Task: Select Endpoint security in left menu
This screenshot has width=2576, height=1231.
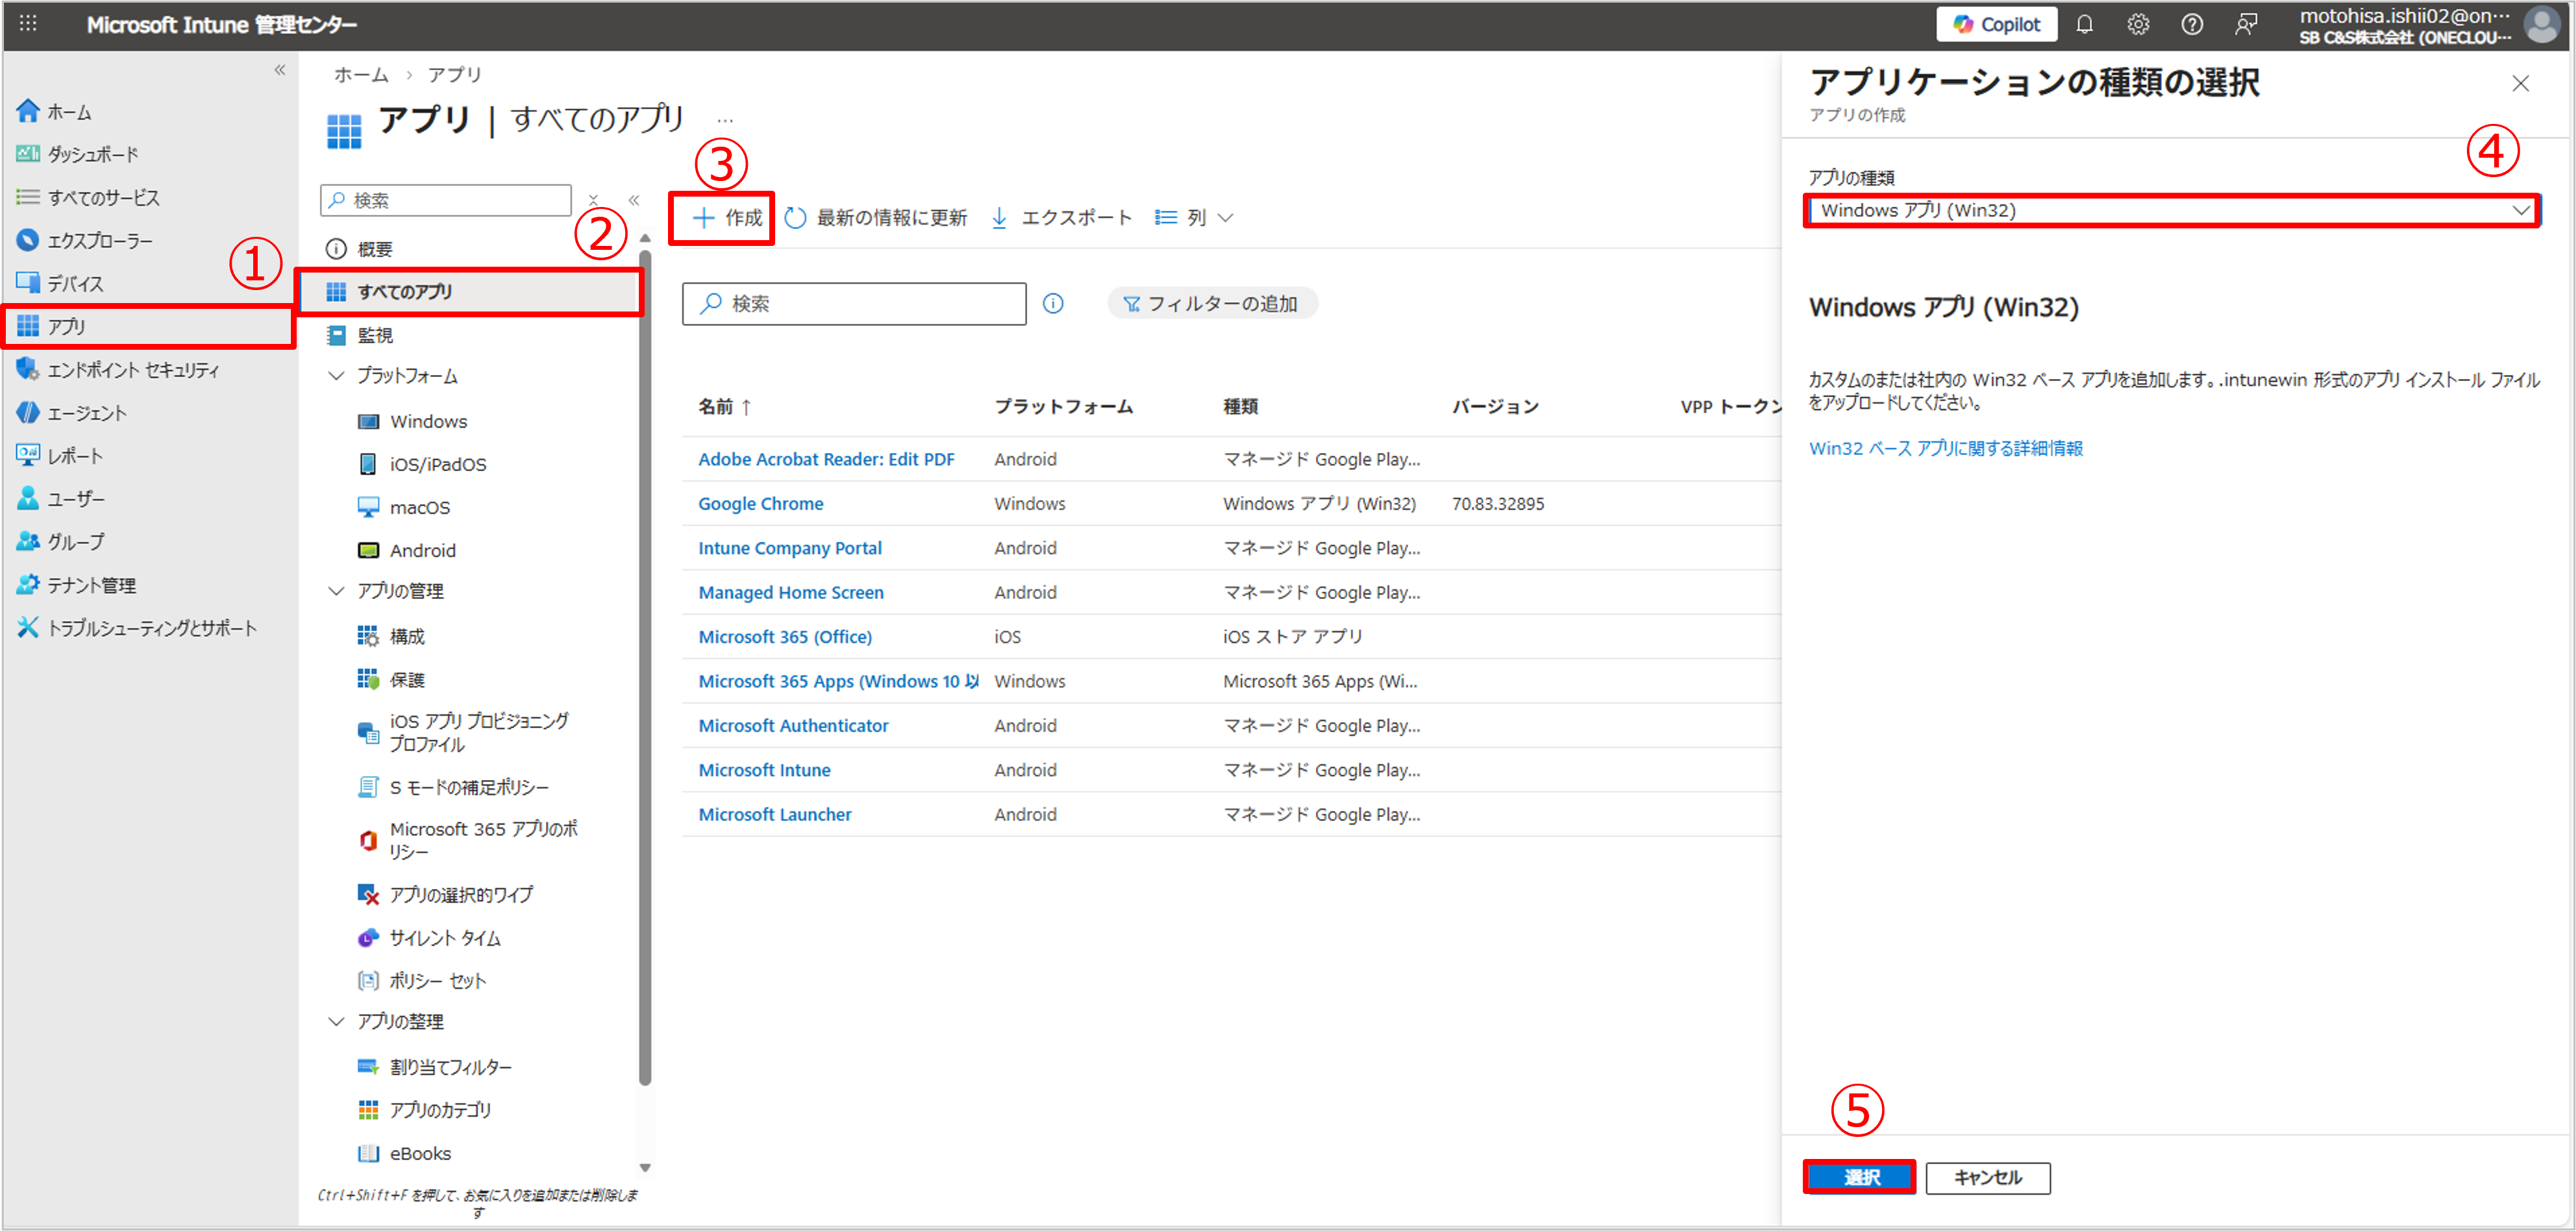Action: (132, 371)
